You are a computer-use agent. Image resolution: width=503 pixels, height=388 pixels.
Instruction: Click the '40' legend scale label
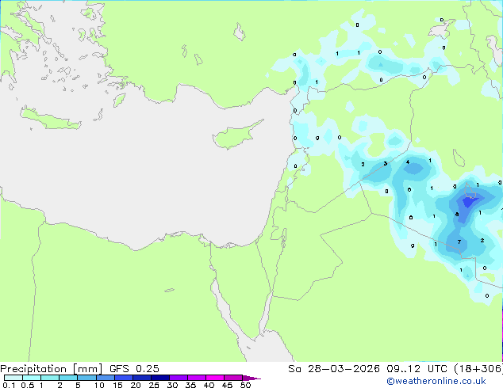click(x=209, y=385)
